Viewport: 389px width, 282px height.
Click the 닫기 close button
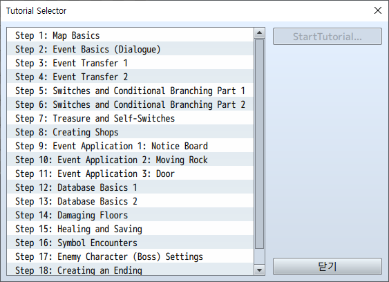tap(328, 266)
